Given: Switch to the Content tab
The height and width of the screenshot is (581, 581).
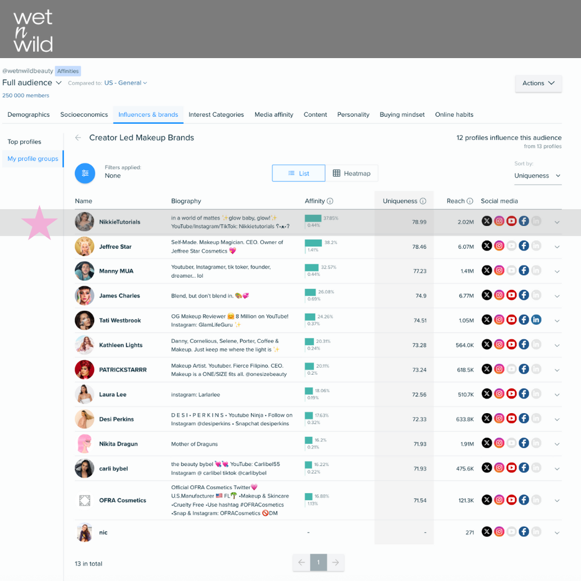Looking at the screenshot, I should click(315, 114).
